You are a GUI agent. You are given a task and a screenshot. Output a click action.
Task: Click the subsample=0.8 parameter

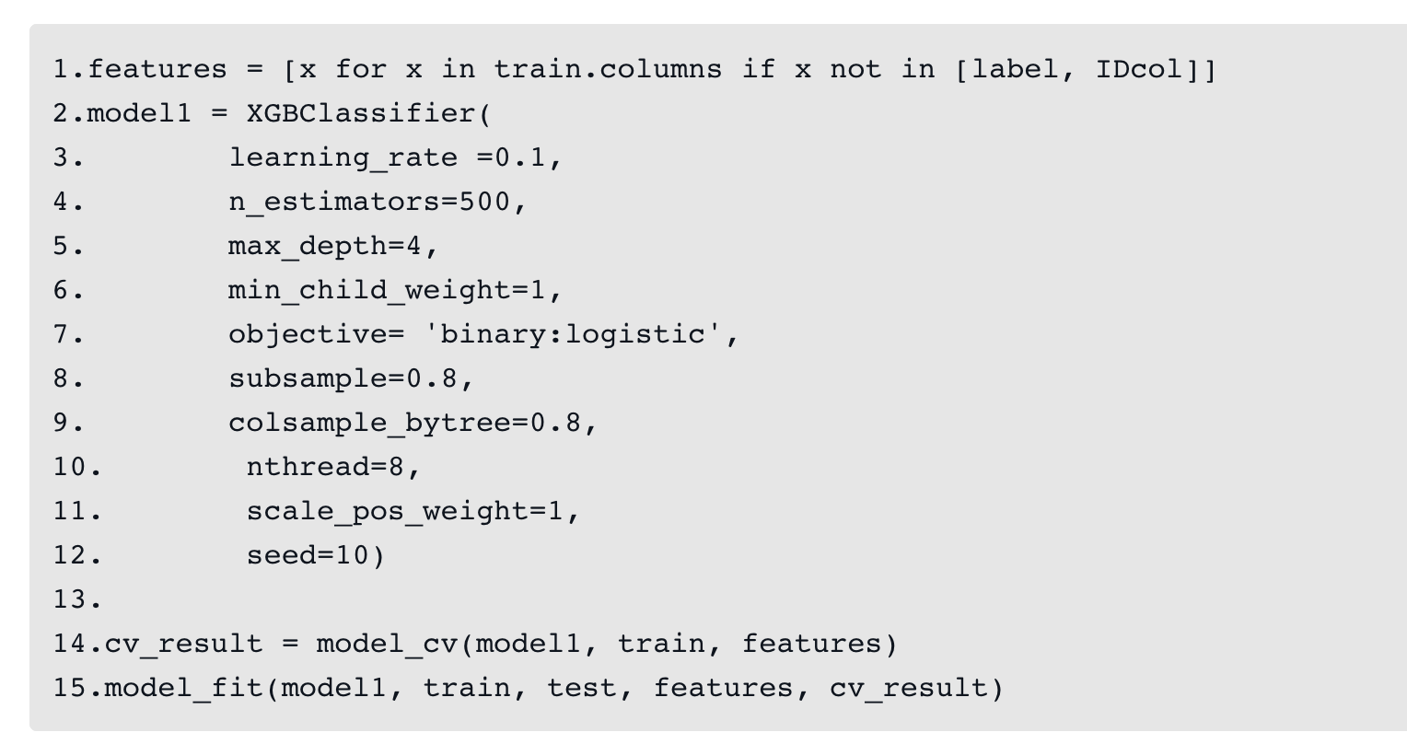click(343, 378)
